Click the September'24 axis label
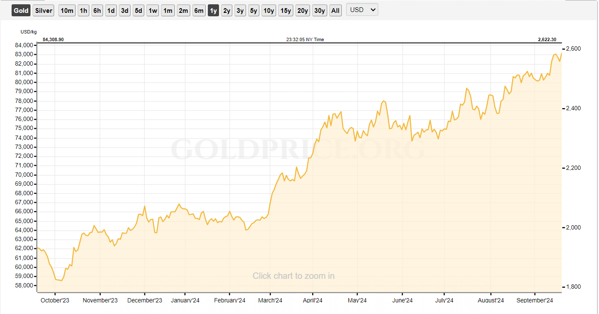The width and height of the screenshot is (599, 314). click(535, 300)
